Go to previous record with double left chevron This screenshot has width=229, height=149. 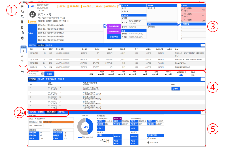(x=23, y=60)
